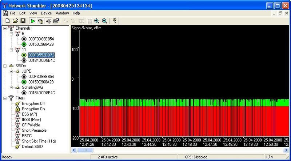Apply the Encryption On filter

(x=33, y=109)
